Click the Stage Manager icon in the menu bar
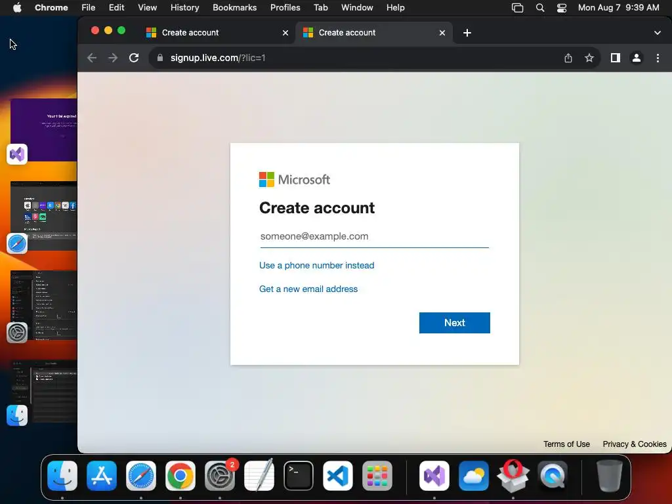 coord(517,8)
